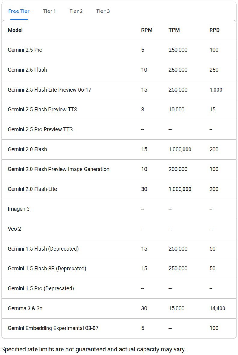
Task: Show Tier 3 rate limits tab
Action: (103, 11)
